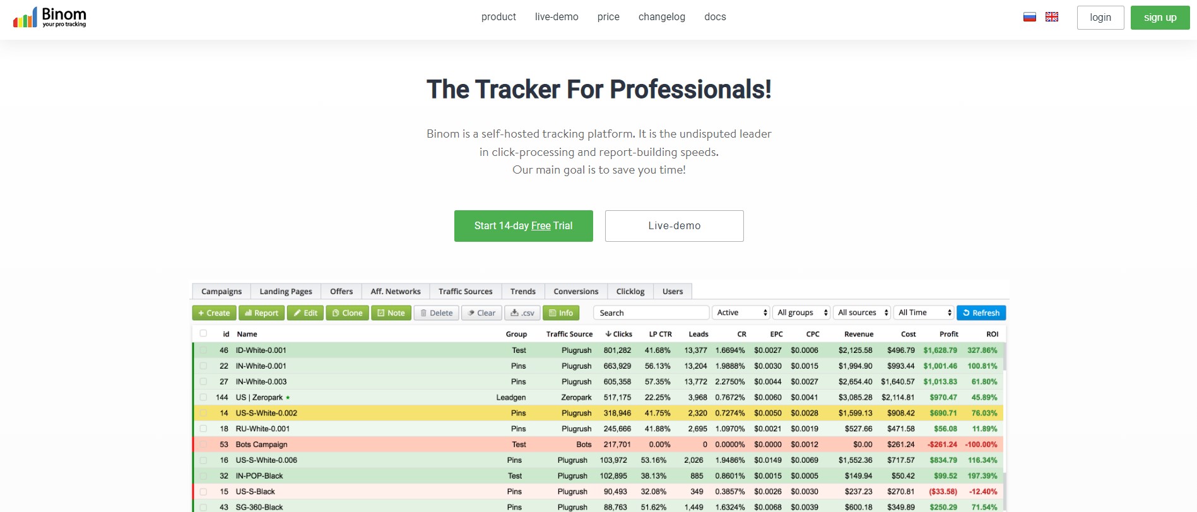Open the Conversions tab
The width and height of the screenshot is (1197, 512).
click(x=576, y=291)
